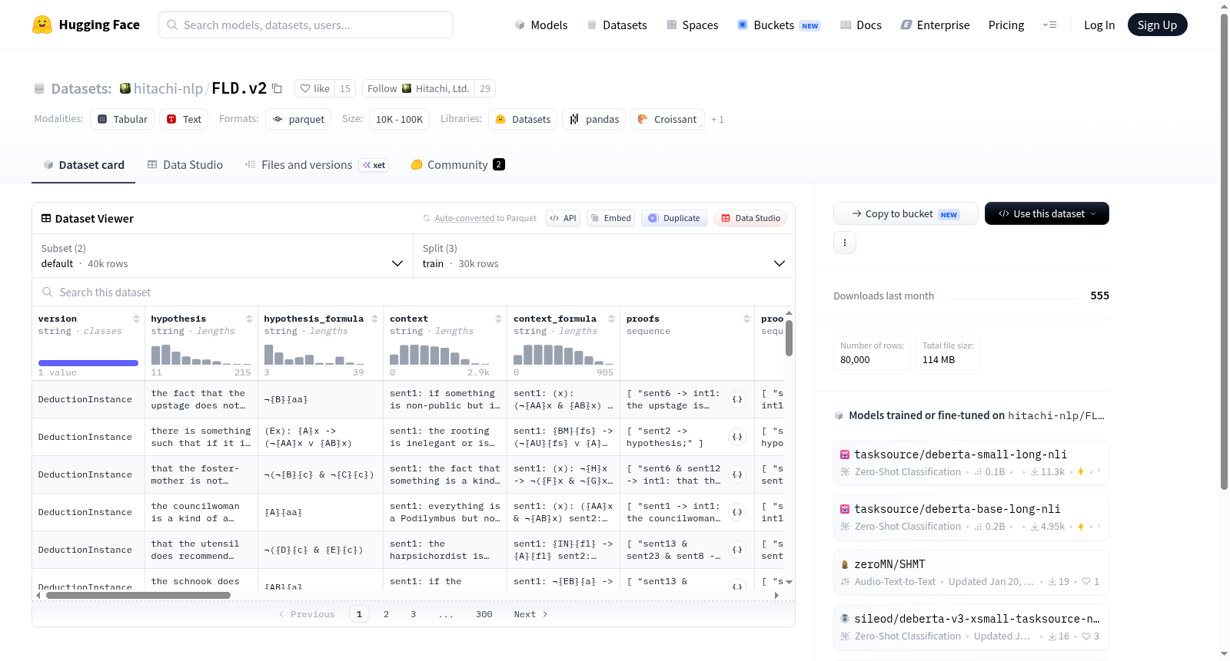Click the Hugging Face logo
The image size is (1230, 661).
point(85,25)
